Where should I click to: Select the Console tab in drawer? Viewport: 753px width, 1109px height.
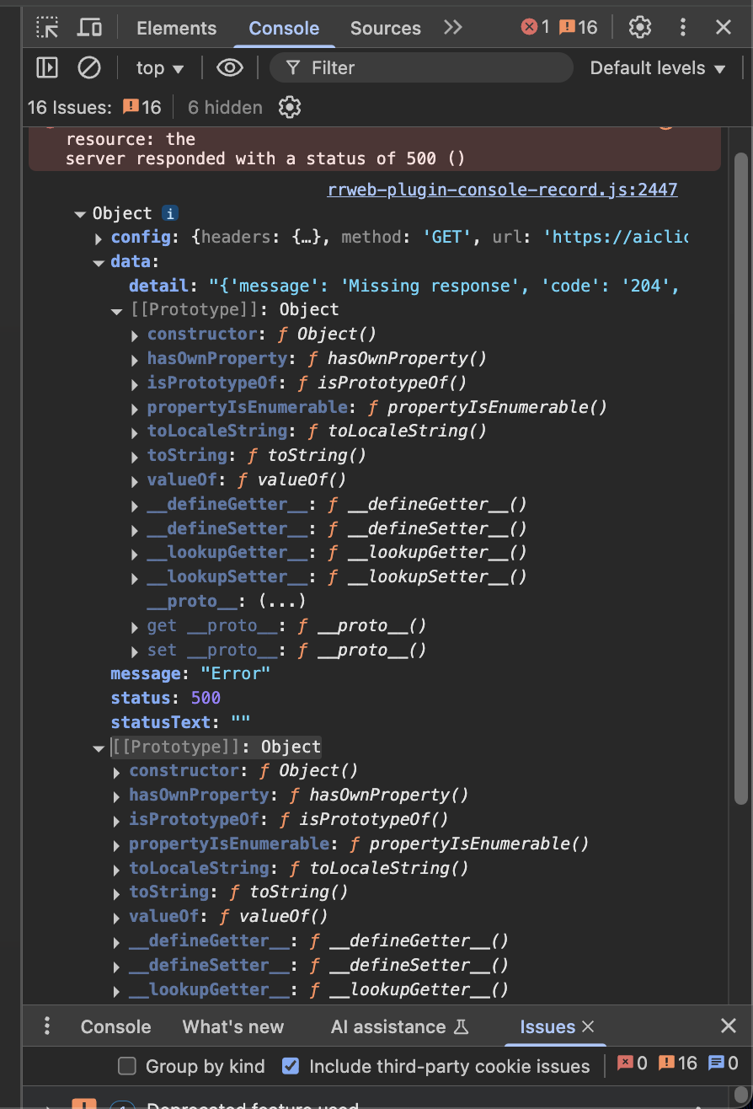(x=115, y=1026)
